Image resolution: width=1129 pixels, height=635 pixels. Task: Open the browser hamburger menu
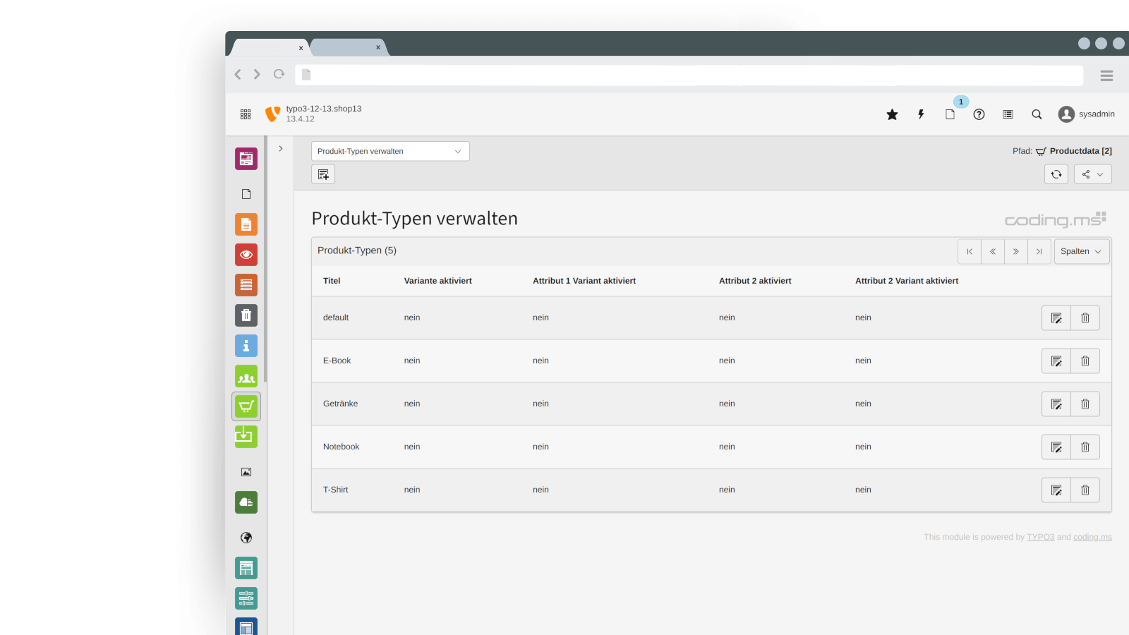(1106, 75)
